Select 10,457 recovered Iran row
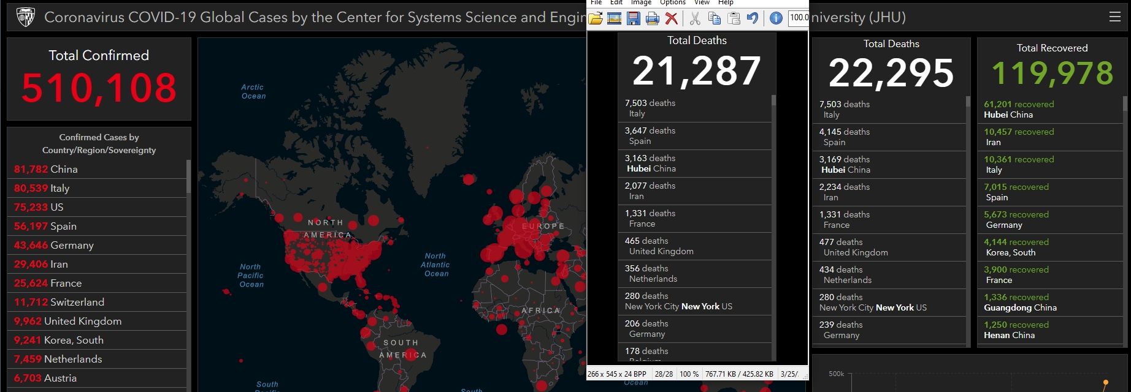Screen dimensions: 1131x392 tap(1050, 137)
